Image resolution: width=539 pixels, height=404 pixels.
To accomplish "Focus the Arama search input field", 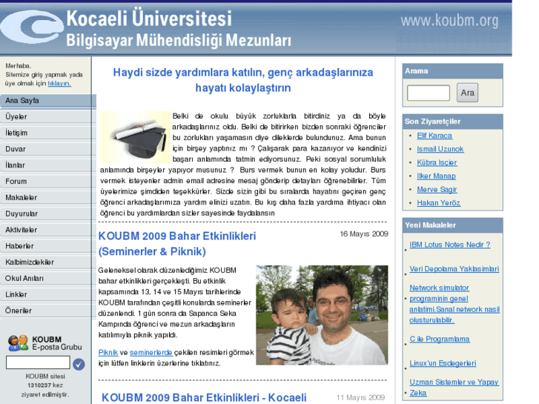I will tap(429, 93).
